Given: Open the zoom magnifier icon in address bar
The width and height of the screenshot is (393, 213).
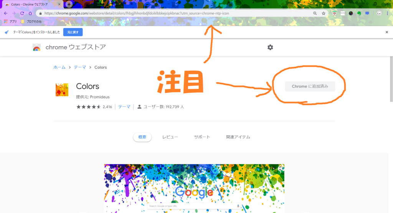Looking at the screenshot, I should 315,13.
